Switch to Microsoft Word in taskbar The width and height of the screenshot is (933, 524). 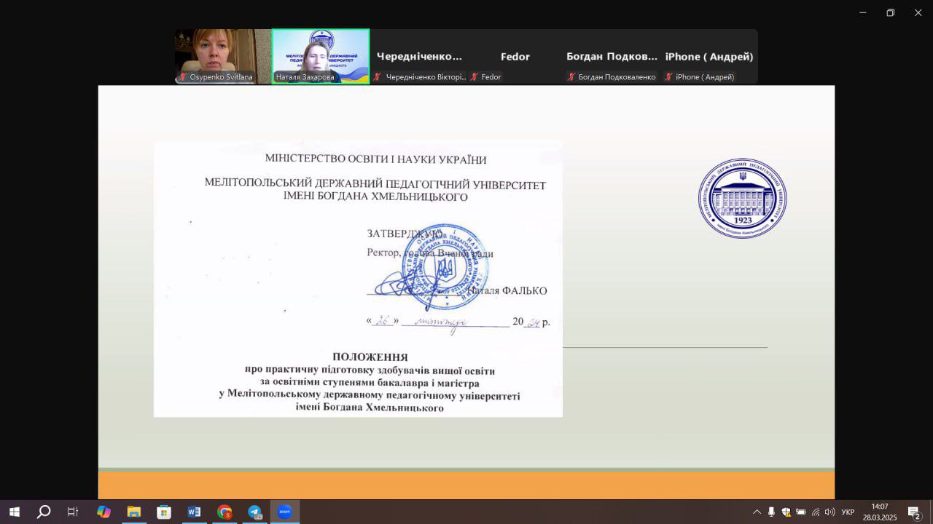194,512
